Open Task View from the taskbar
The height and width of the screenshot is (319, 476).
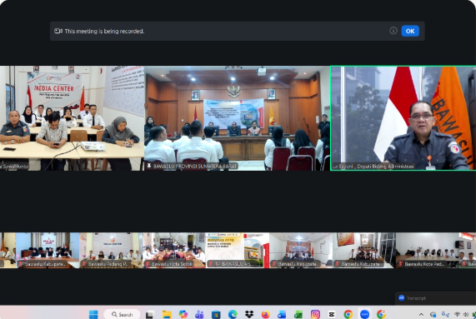[x=149, y=315]
